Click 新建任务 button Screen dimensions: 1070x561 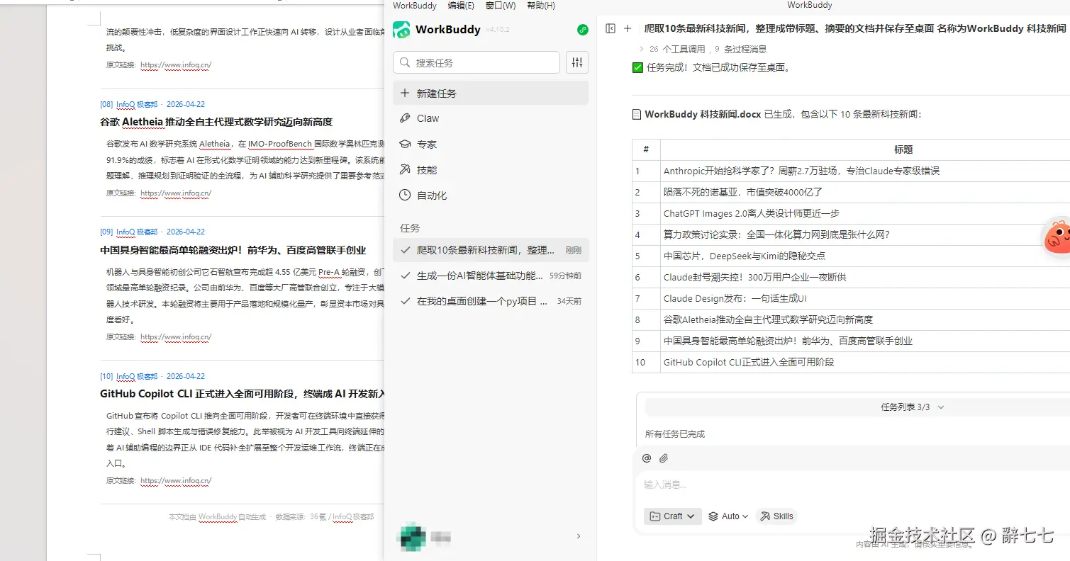tap(491, 93)
